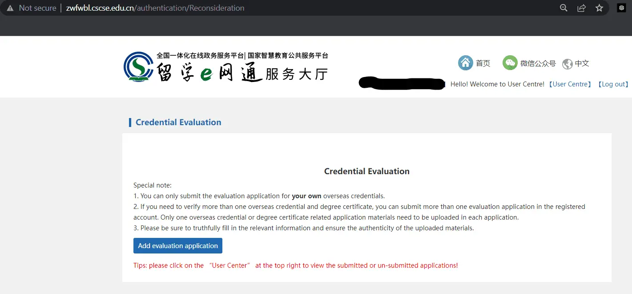The width and height of the screenshot is (632, 294).
Task: Click the globe icon next to 中文
Action: pos(567,64)
